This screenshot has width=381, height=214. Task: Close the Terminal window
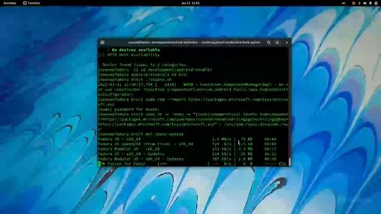[287, 42]
